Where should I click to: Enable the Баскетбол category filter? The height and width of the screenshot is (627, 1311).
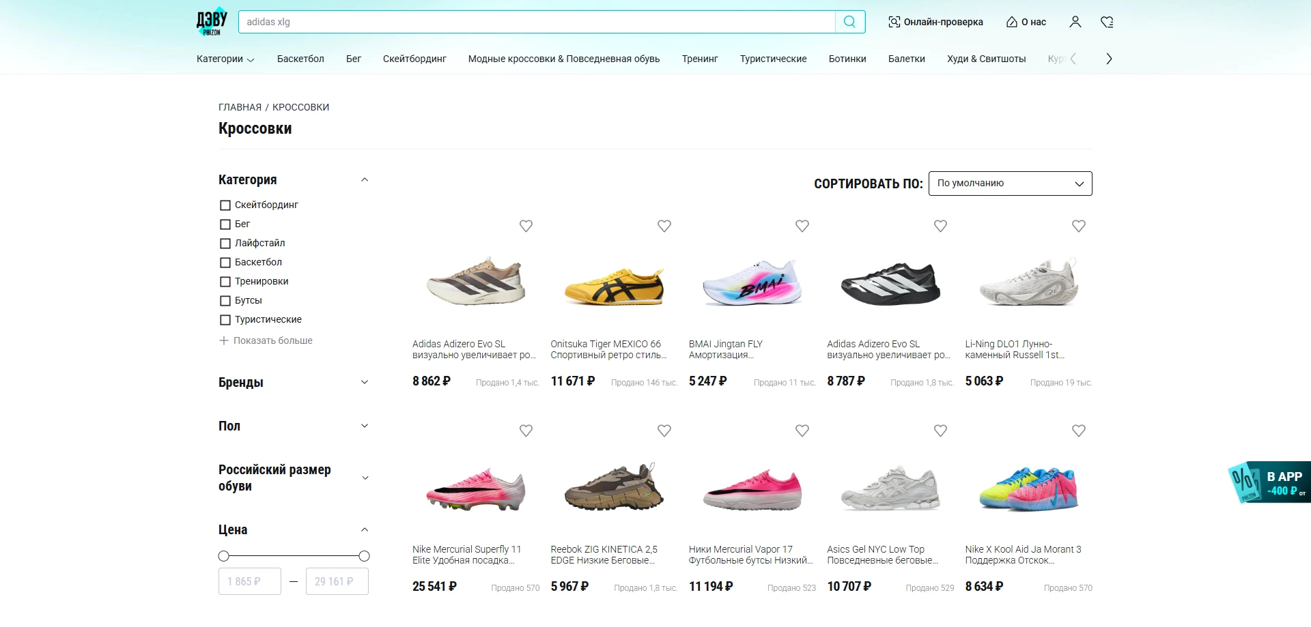225,263
